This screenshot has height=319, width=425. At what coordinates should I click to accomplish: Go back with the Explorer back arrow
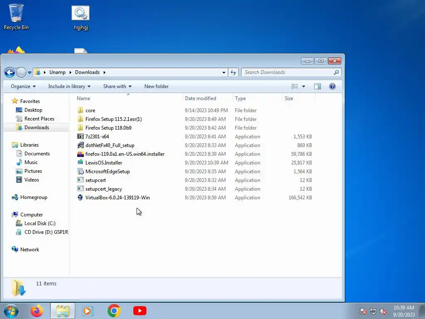tap(10, 72)
